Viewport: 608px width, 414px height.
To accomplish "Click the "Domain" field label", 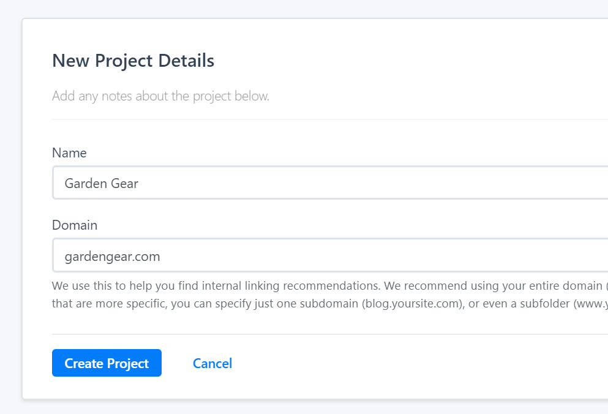I will coord(75,225).
